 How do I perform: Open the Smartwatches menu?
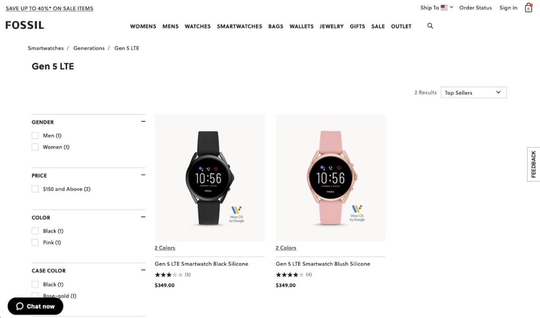tap(239, 27)
